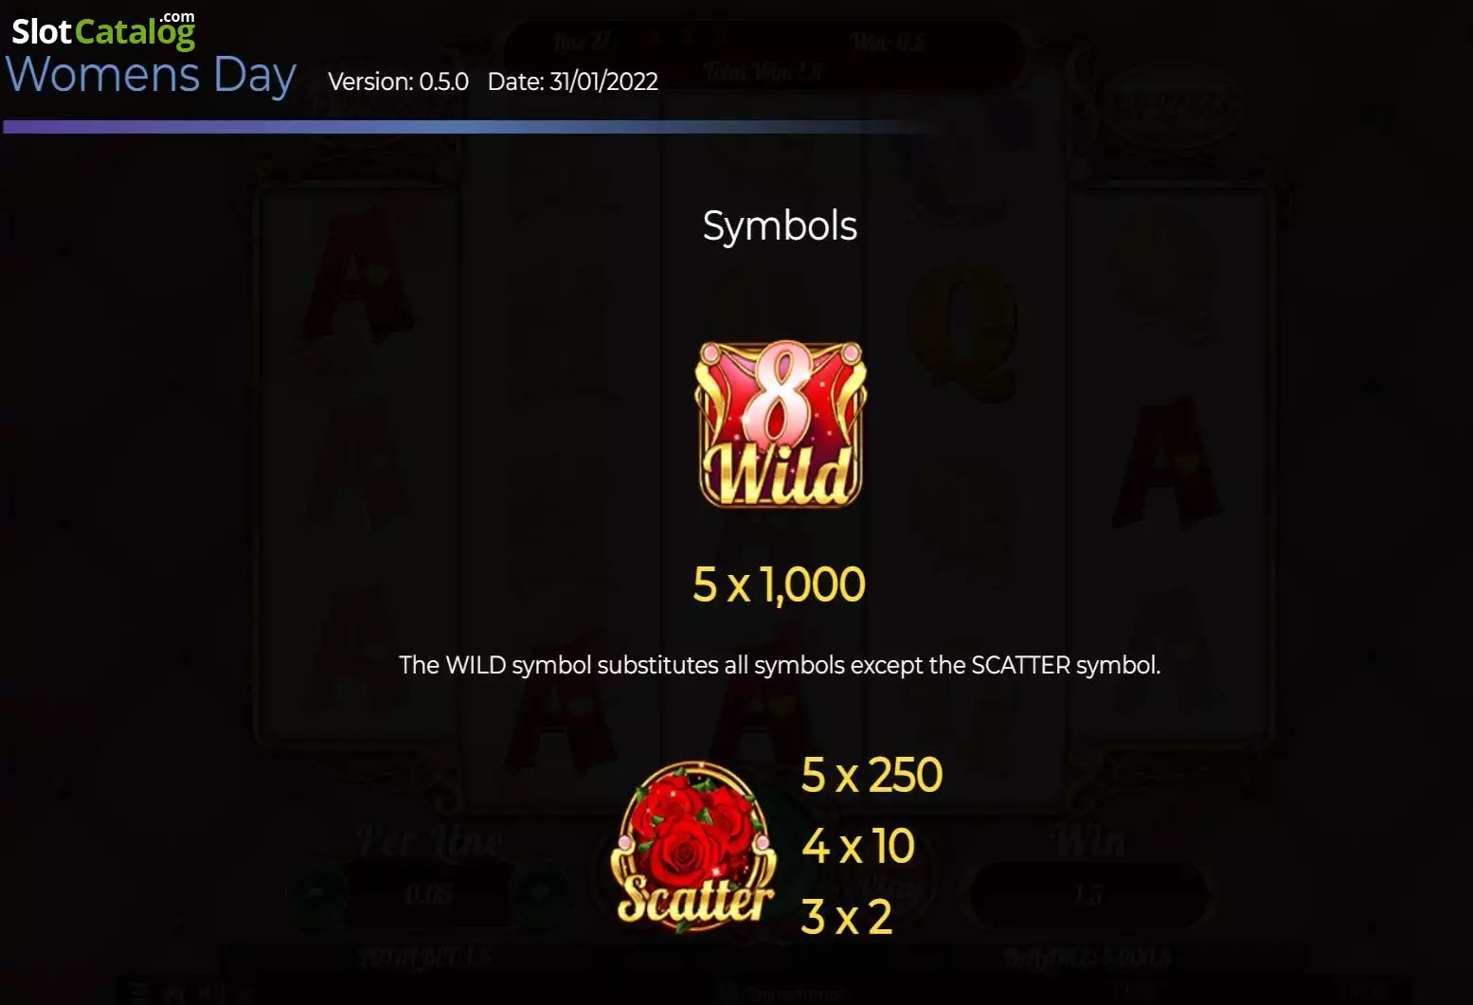Click the Symbols heading
Image resolution: width=1473 pixels, height=1005 pixels.
[x=780, y=226]
